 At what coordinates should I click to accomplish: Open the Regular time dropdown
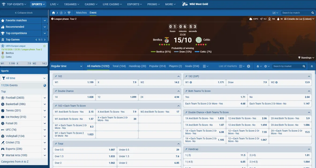click(67, 66)
